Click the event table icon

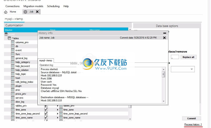[x=13, y=50]
